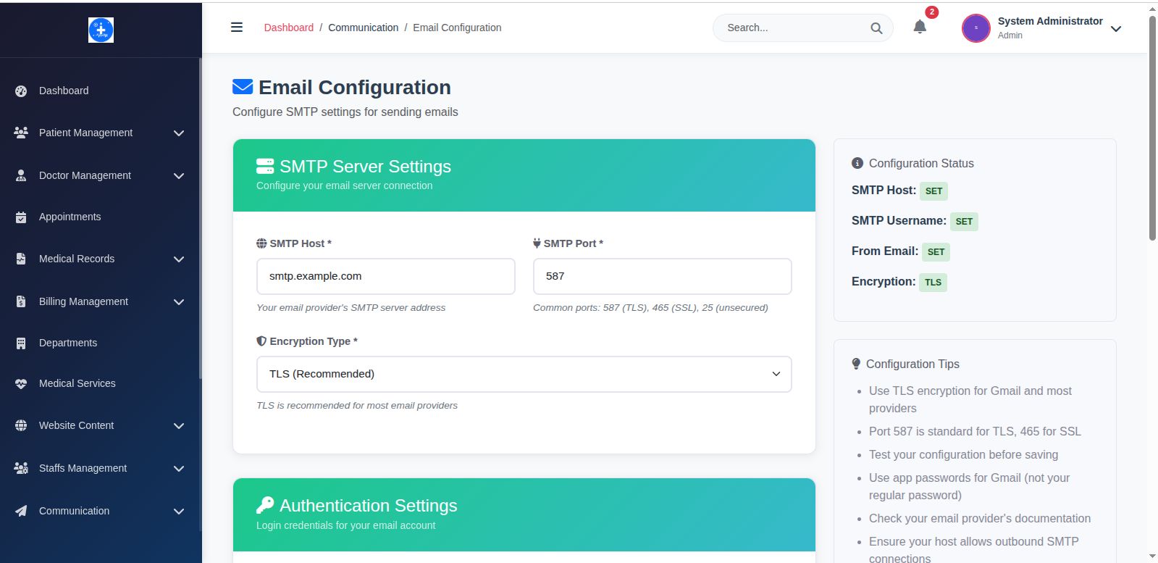Open Website Content menu item
1158x563 pixels.
76,425
